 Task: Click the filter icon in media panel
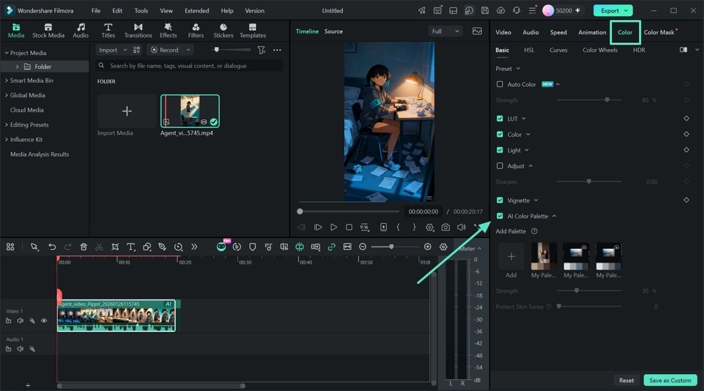[x=262, y=50]
